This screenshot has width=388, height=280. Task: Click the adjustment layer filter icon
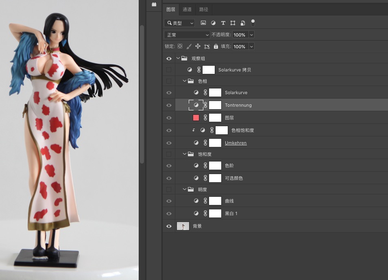click(x=213, y=23)
